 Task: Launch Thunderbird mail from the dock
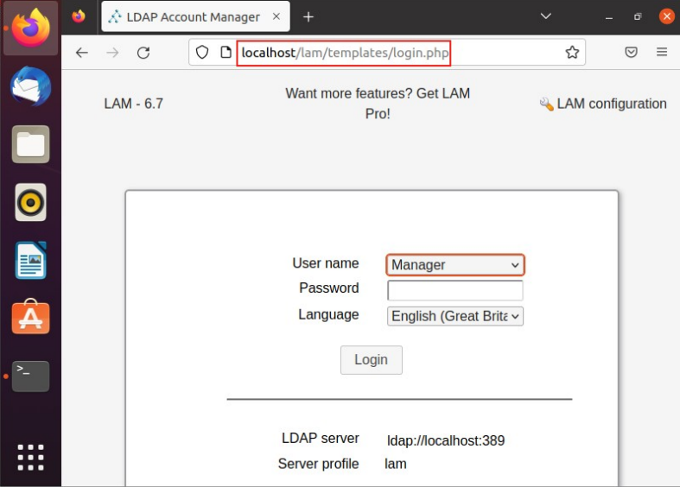point(30,86)
